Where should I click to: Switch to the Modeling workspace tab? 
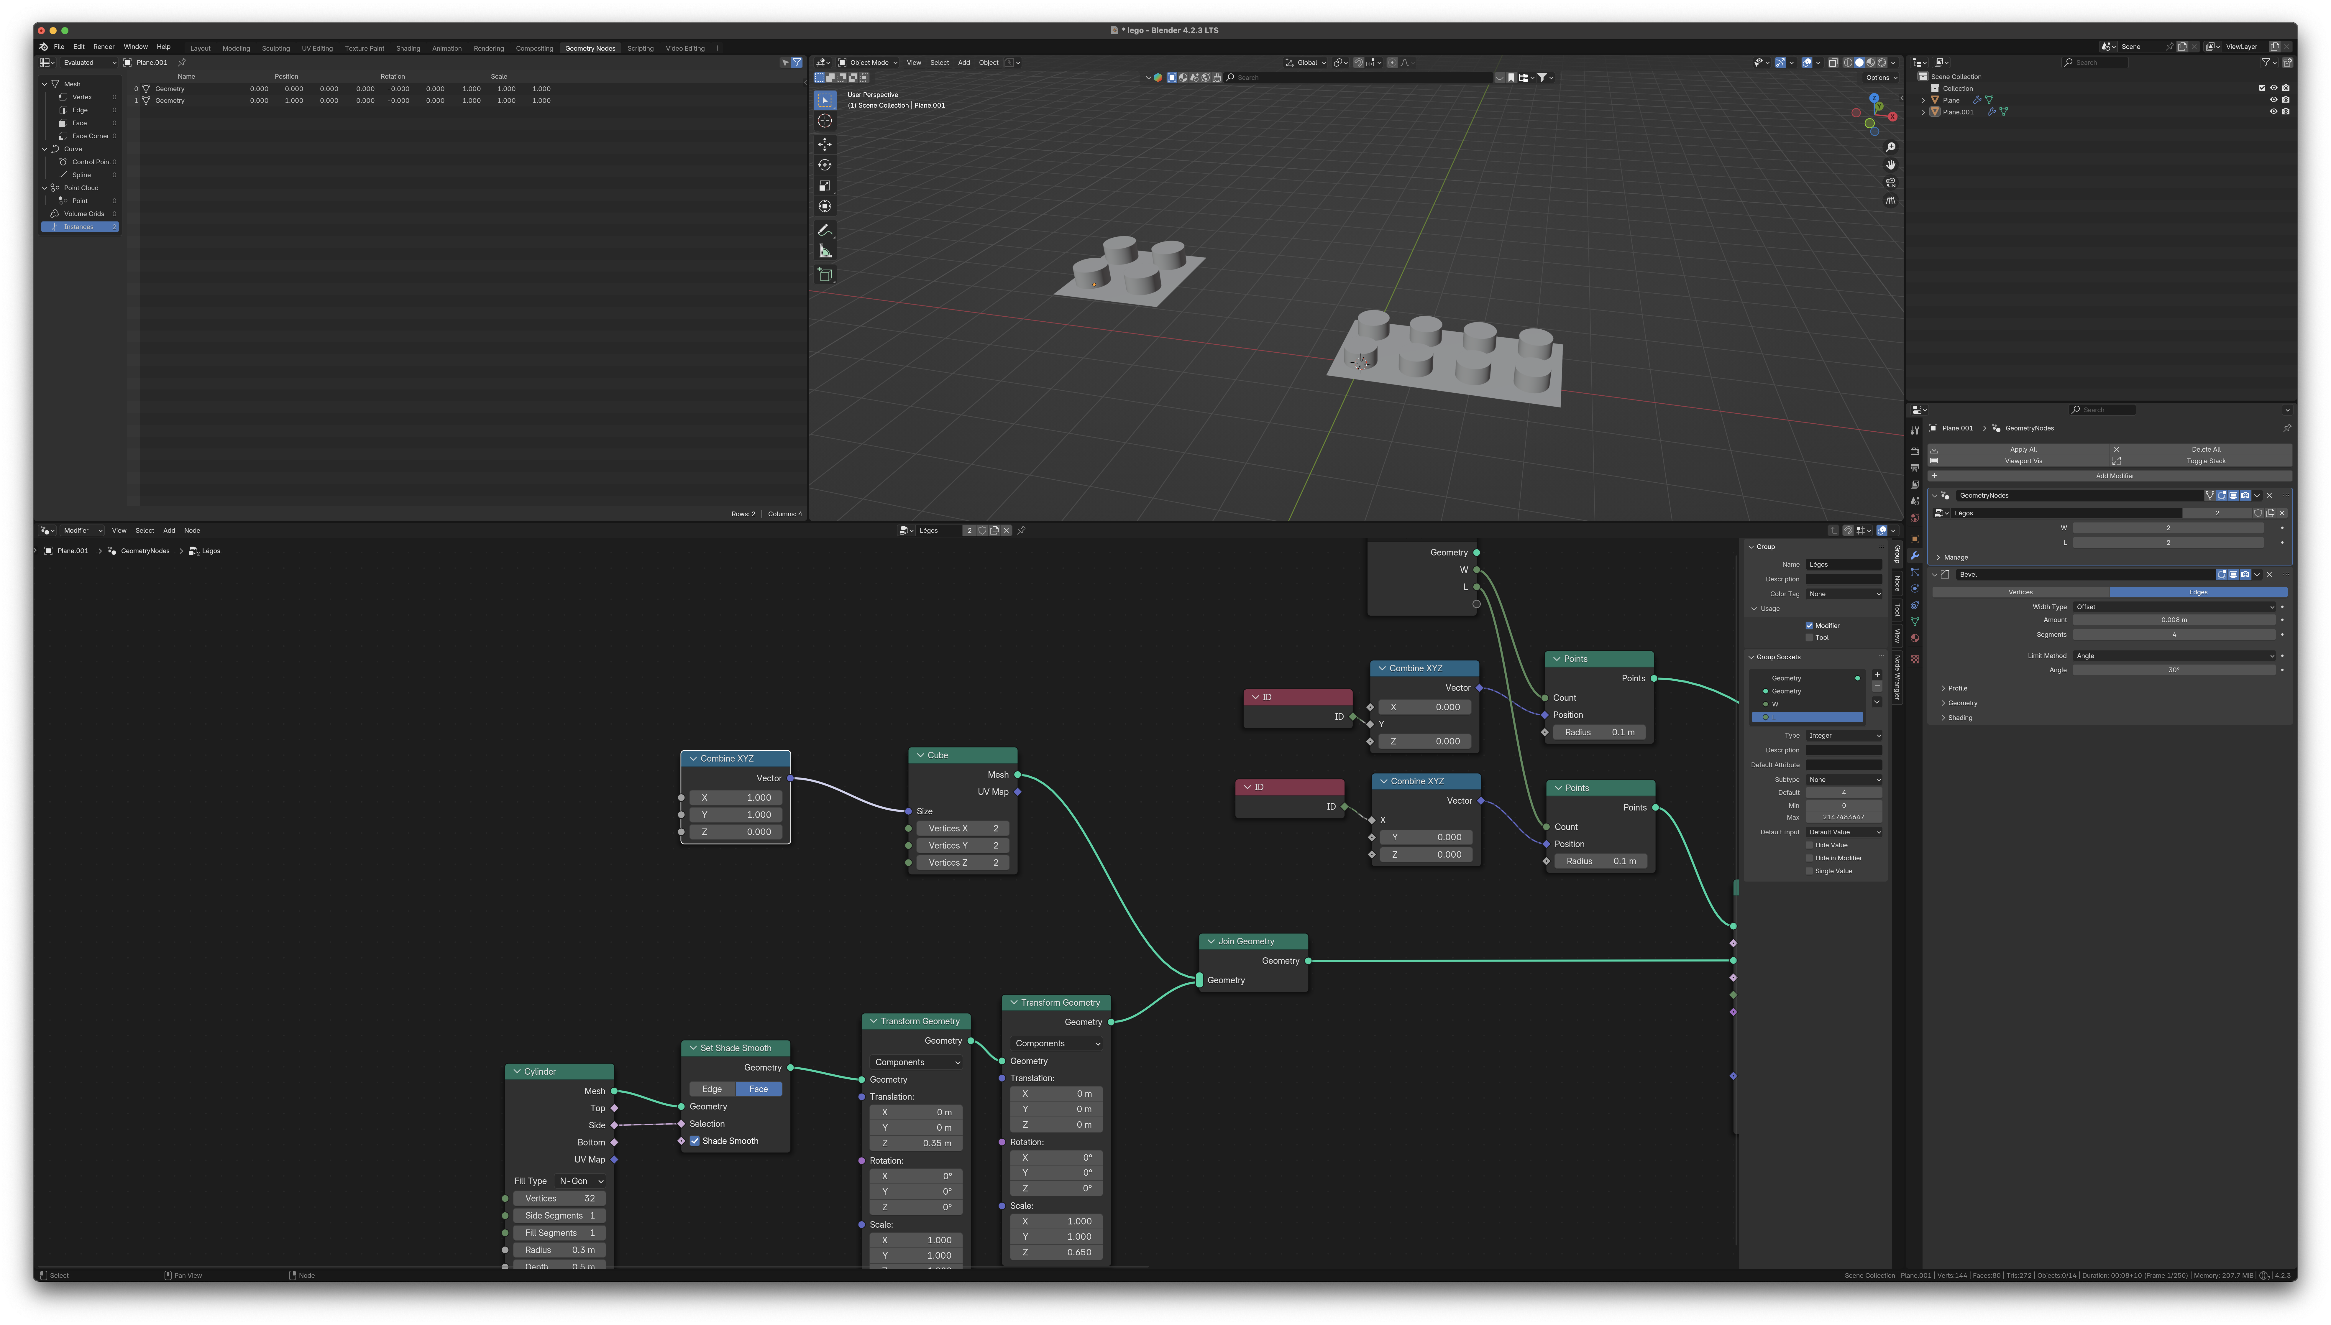tap(236, 48)
